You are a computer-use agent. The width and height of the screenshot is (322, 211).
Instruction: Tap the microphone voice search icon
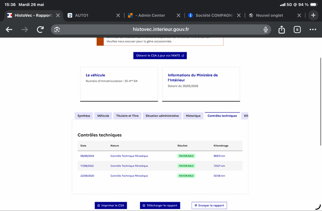(266, 29)
